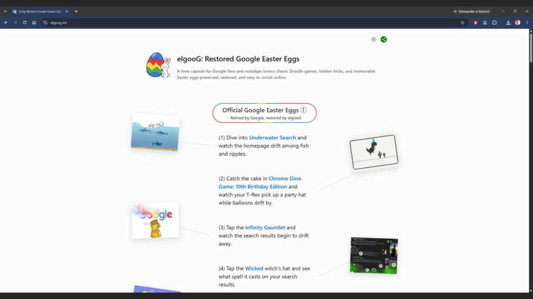533x299 pixels.
Task: Bookmark this page with the star
Action: point(462,23)
